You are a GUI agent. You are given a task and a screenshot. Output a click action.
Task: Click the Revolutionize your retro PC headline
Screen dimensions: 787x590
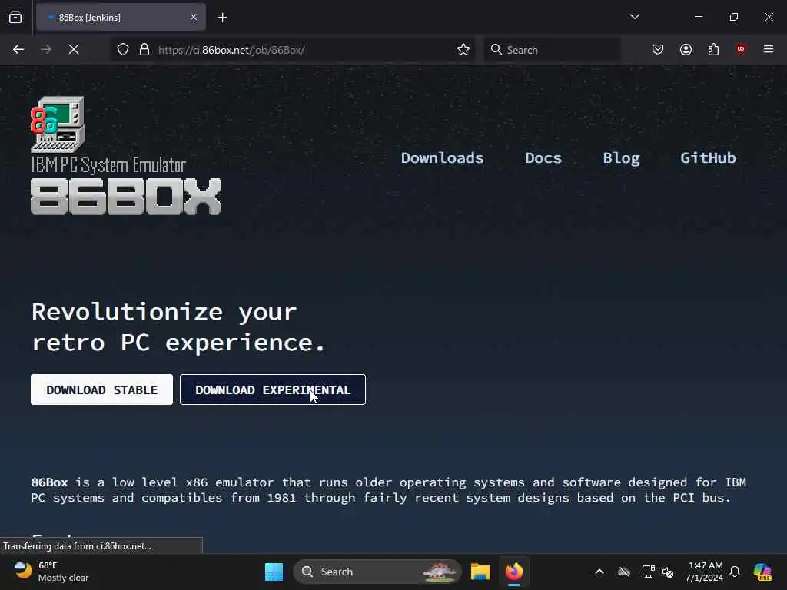point(178,327)
